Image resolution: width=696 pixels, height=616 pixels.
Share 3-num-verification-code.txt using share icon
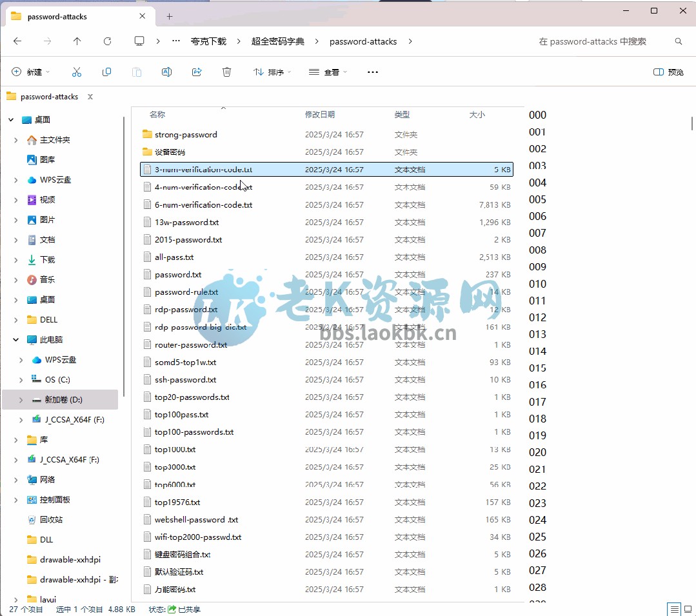pyautogui.click(x=197, y=72)
